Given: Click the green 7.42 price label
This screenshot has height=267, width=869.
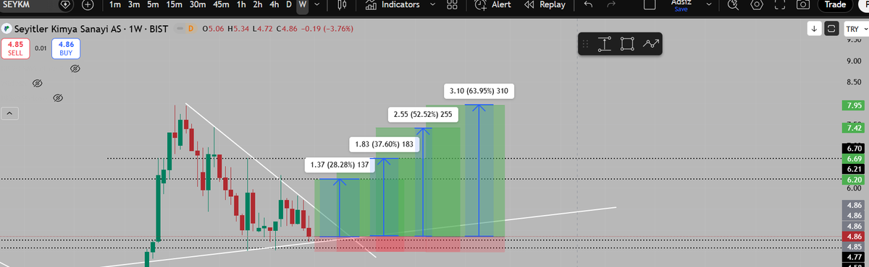Looking at the screenshot, I should pos(855,128).
